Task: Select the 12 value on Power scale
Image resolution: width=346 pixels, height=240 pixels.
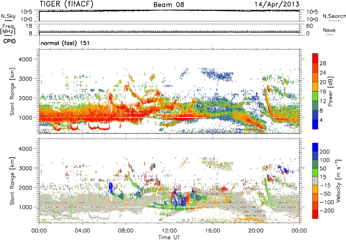Action: click(323, 101)
